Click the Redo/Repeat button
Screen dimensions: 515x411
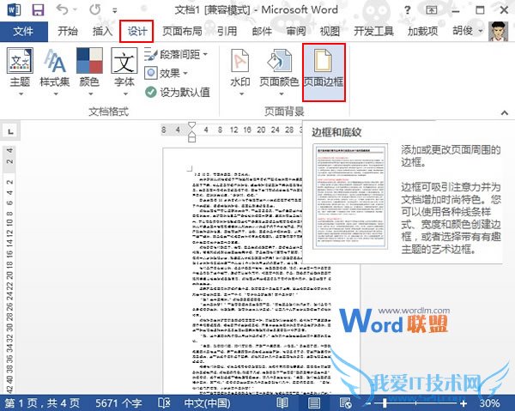pyautogui.click(x=95, y=9)
